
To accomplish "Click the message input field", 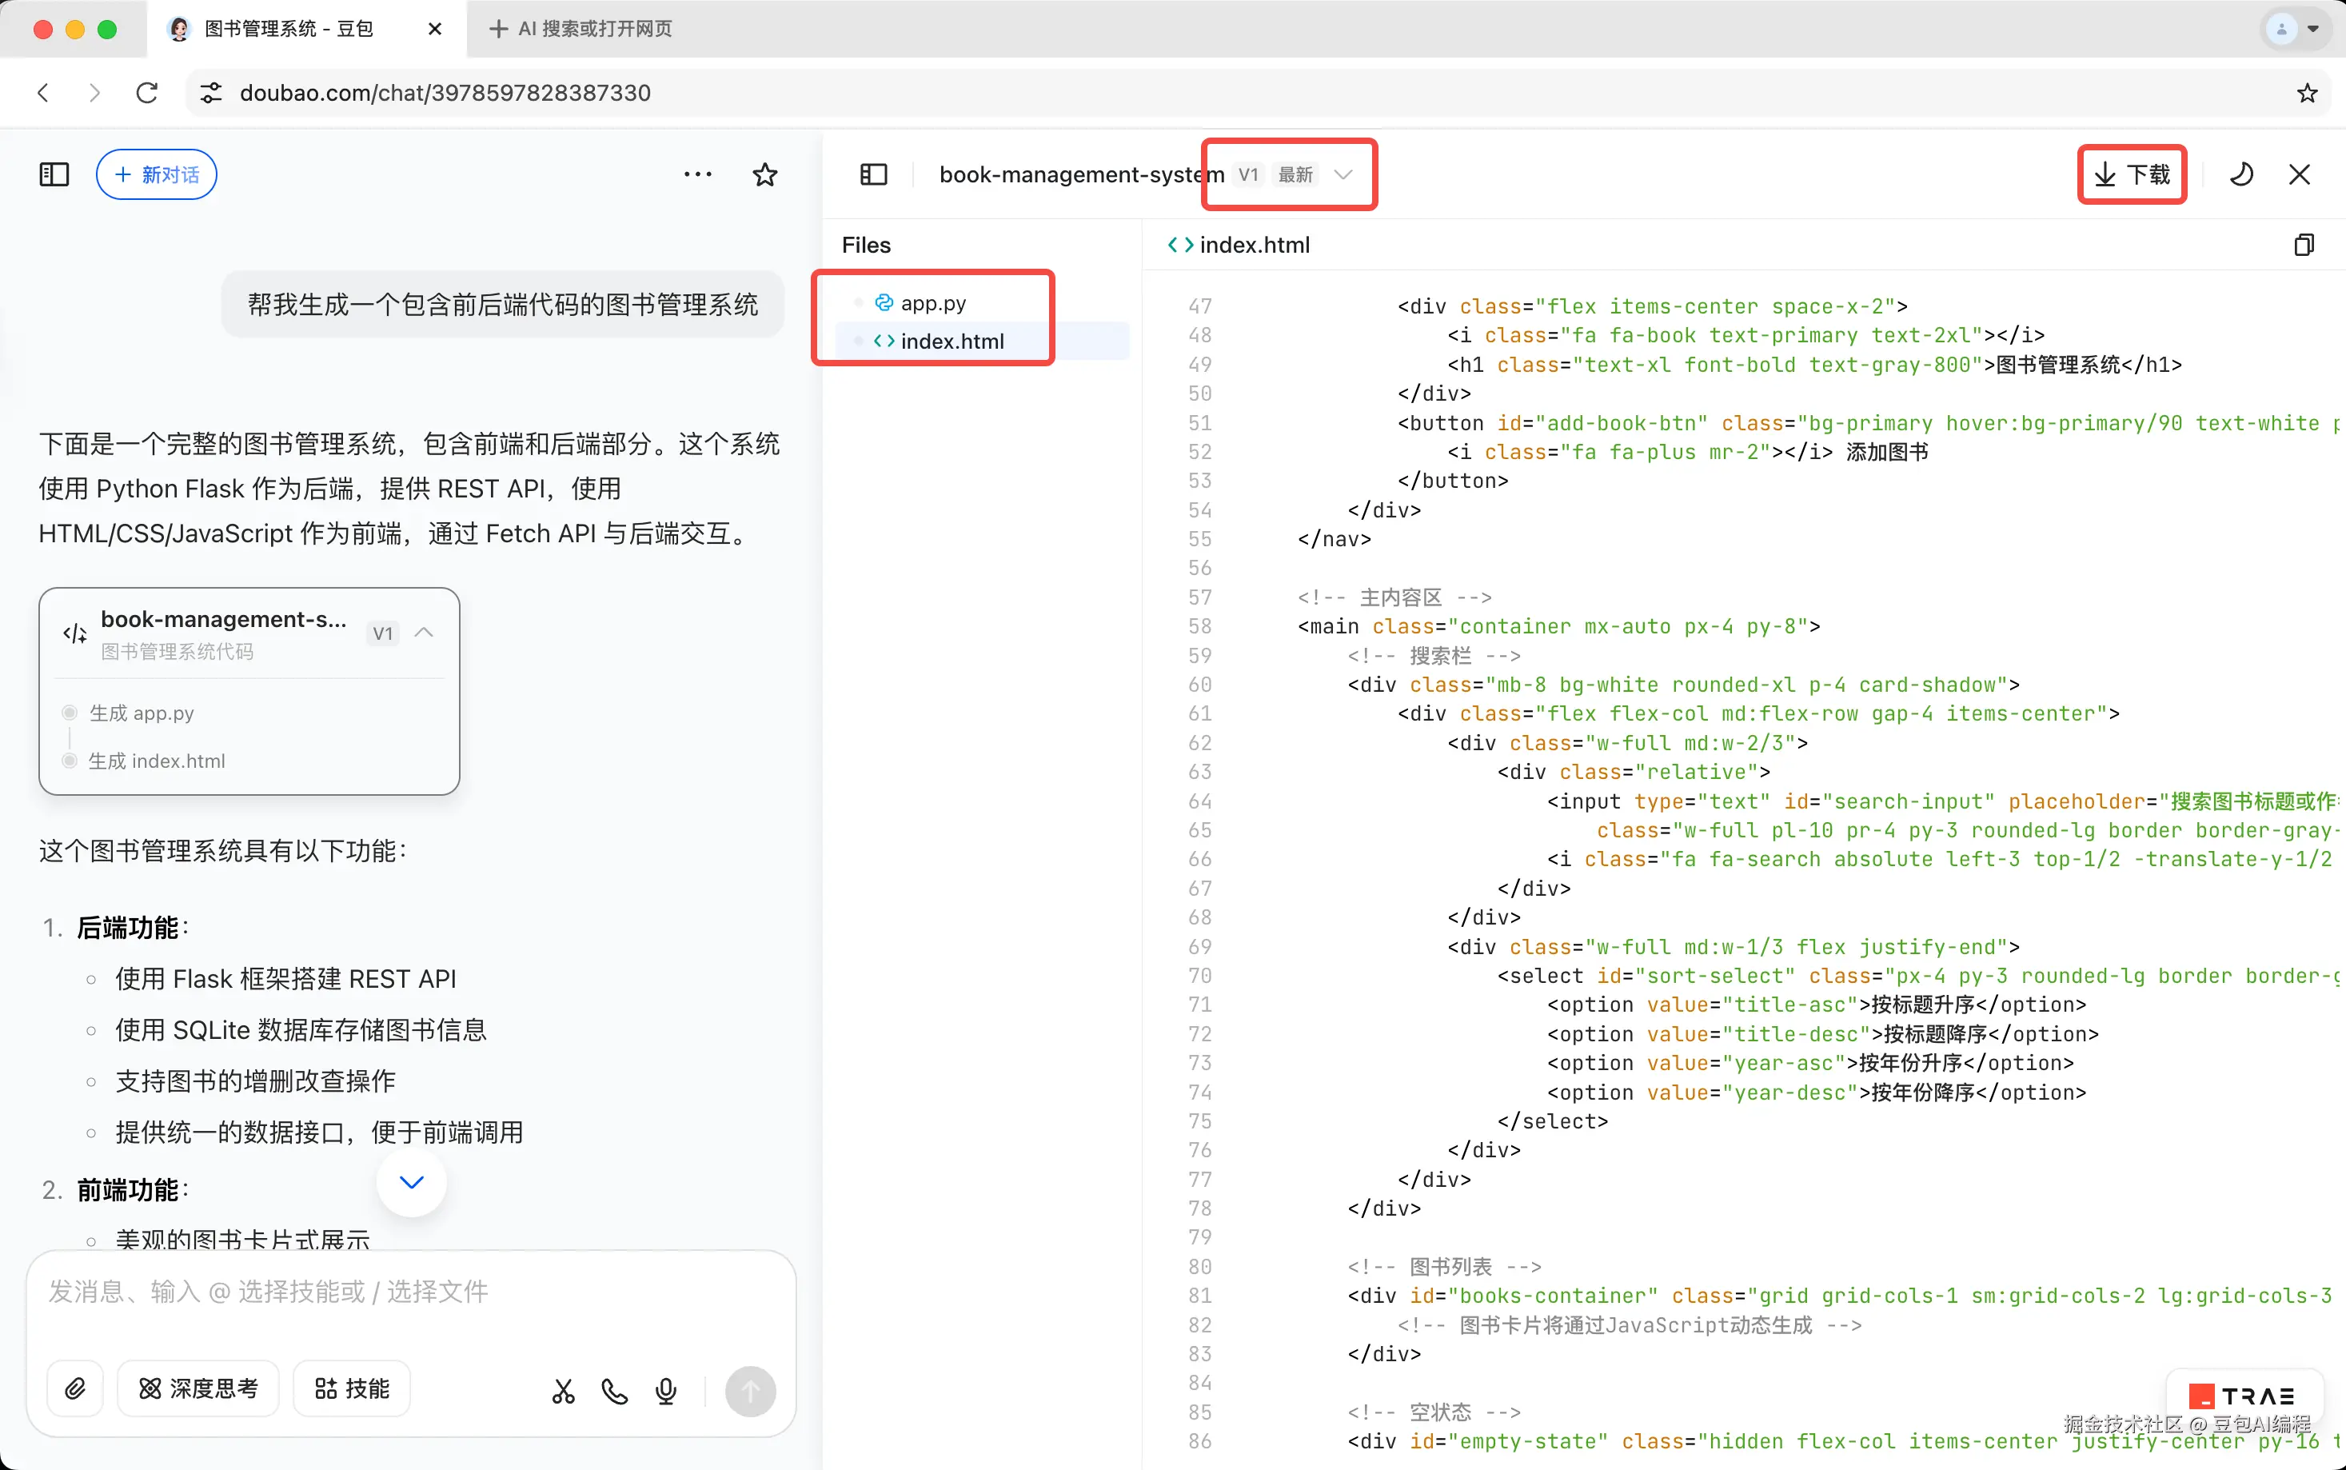I will [408, 1292].
